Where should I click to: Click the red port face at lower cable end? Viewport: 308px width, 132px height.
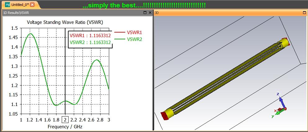coord(164,116)
